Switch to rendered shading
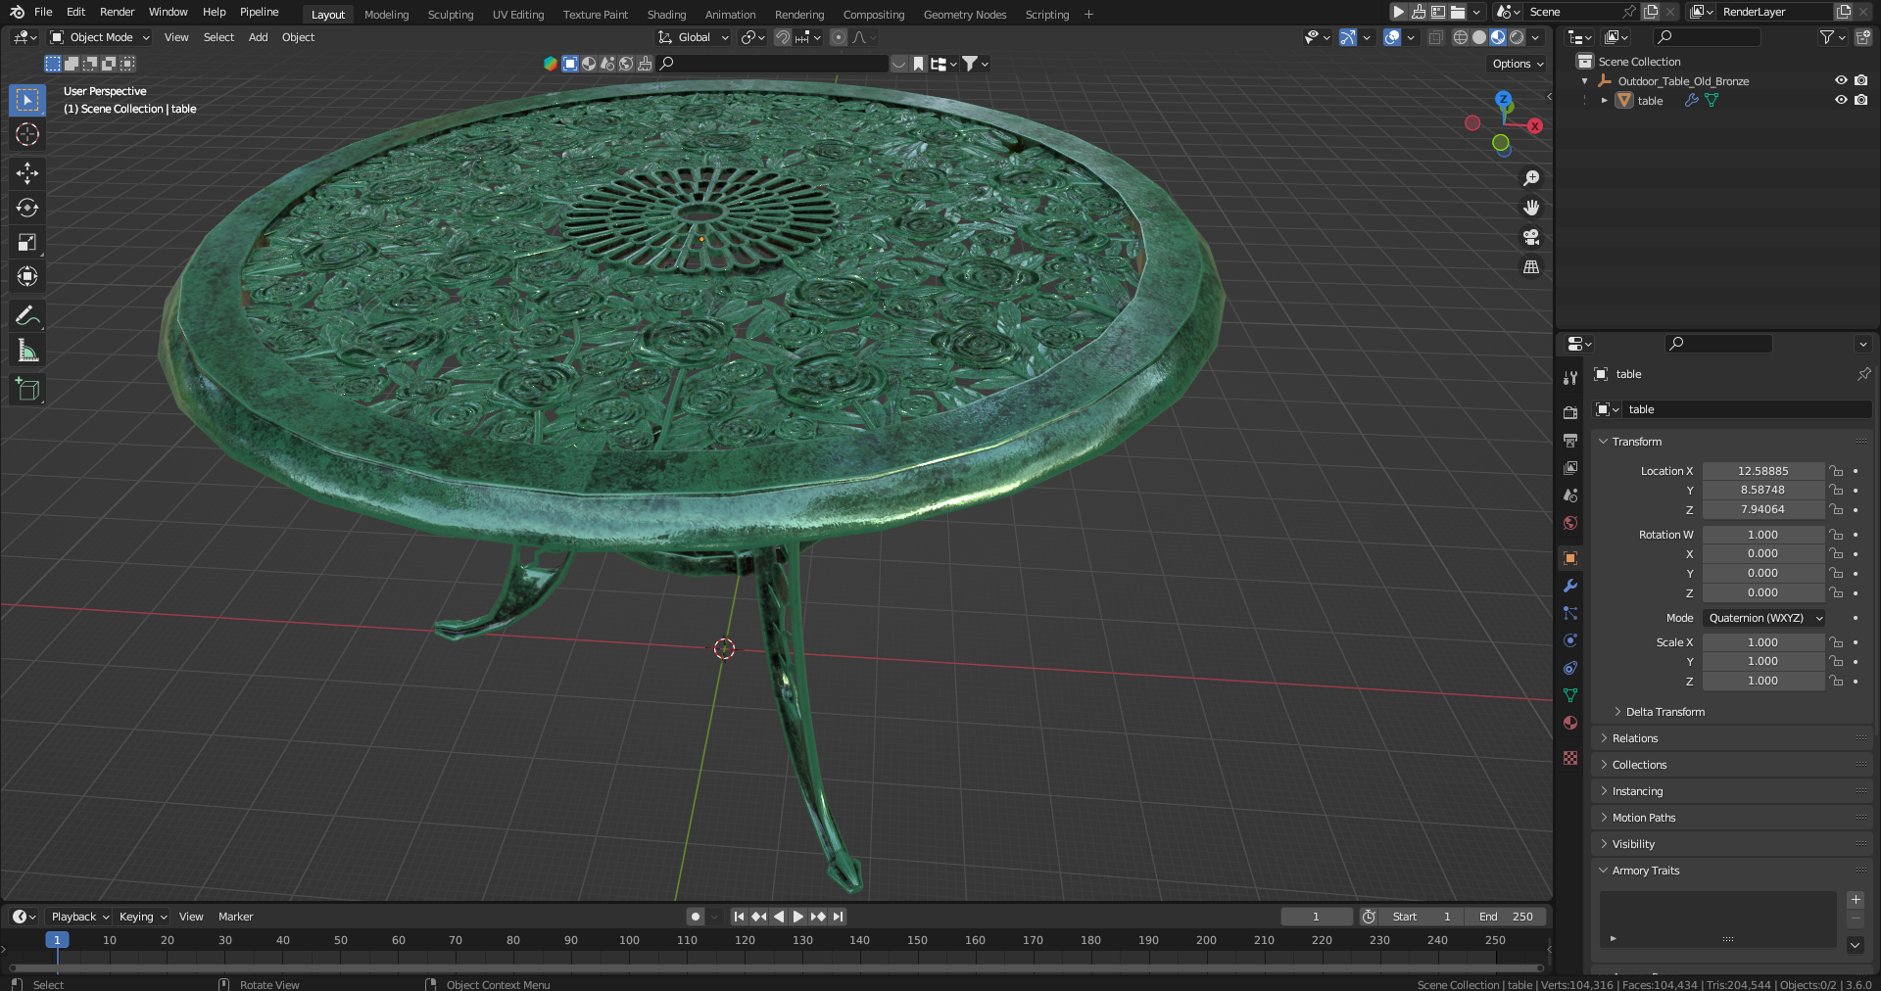Screen dimensions: 1881x991 [x=1517, y=37]
